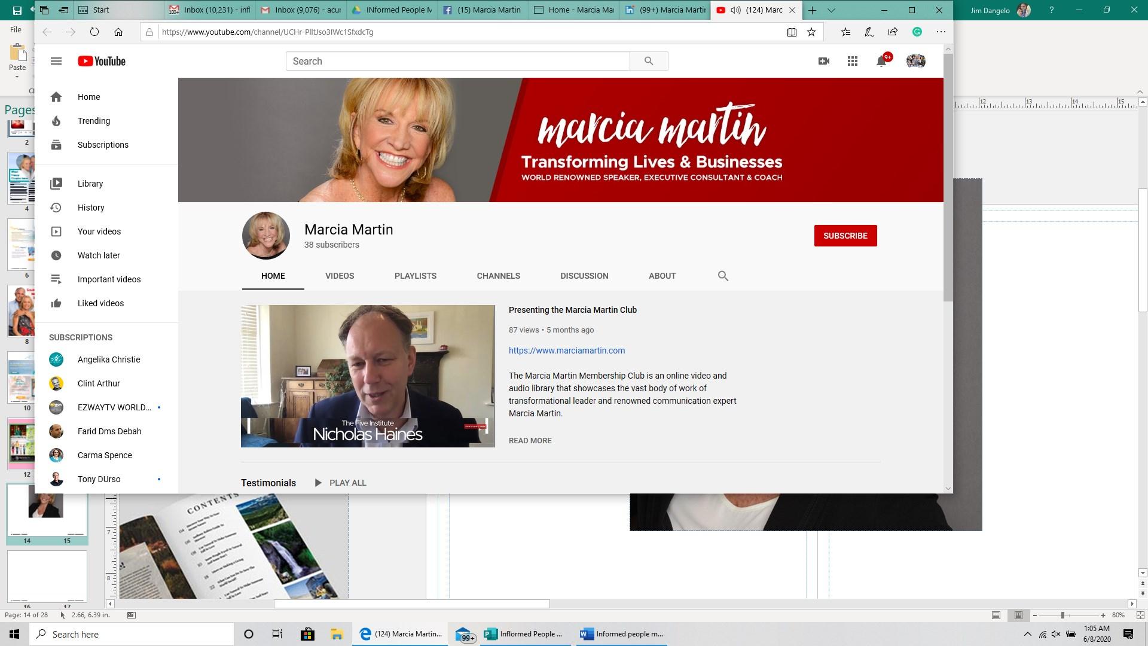The width and height of the screenshot is (1148, 646).
Task: Click the set tabs aside icon
Action: point(63,10)
